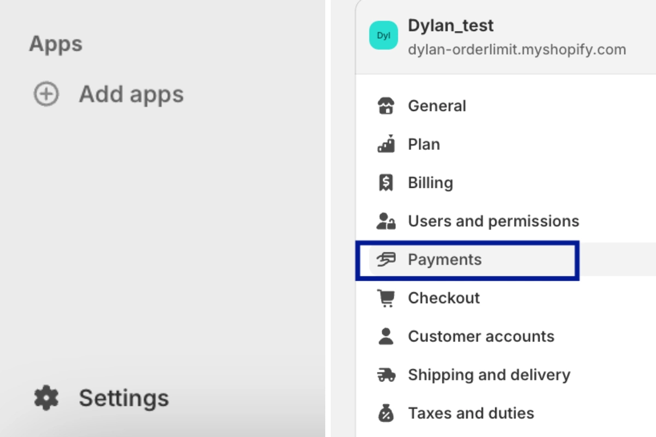This screenshot has height=437, width=656.
Task: Click the Plan chart icon
Action: click(386, 144)
